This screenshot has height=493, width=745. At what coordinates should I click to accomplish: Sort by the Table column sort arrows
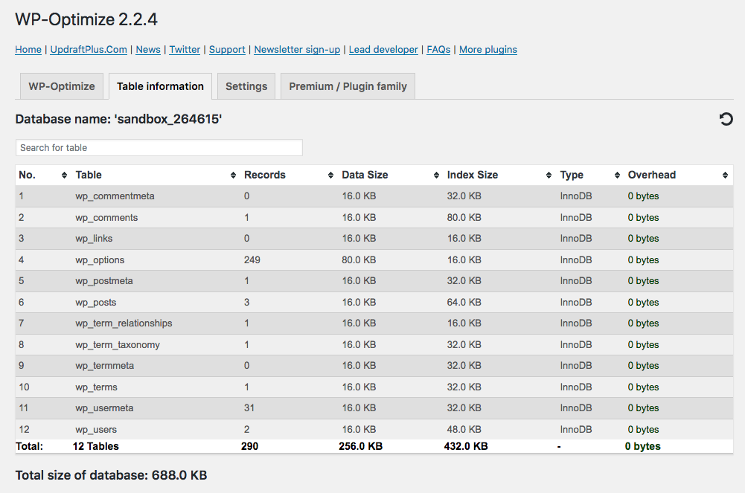click(233, 175)
